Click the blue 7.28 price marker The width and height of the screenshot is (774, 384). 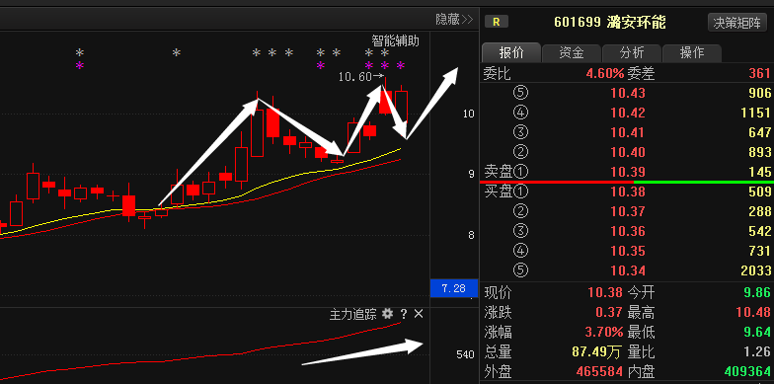click(x=454, y=288)
